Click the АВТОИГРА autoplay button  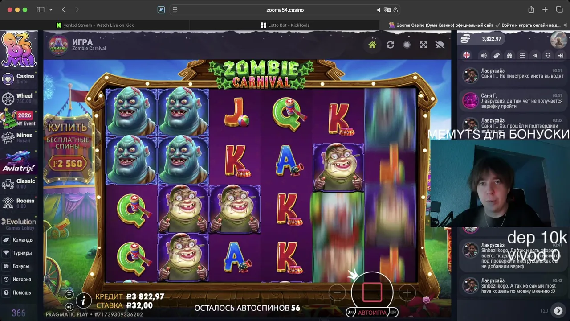(x=372, y=313)
